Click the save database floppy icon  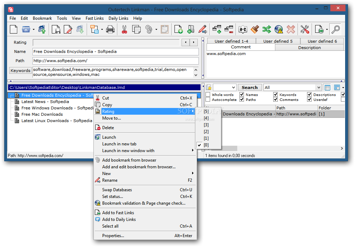click(56, 29)
